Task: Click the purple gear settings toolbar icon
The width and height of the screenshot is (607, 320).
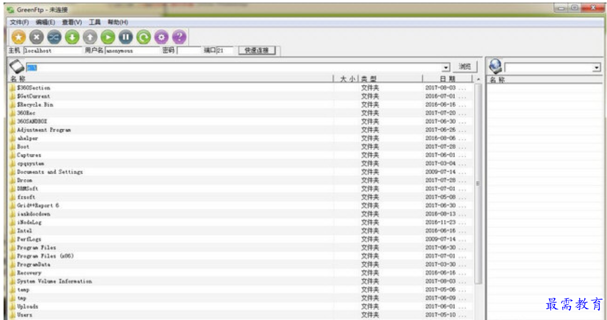Action: coord(161,37)
